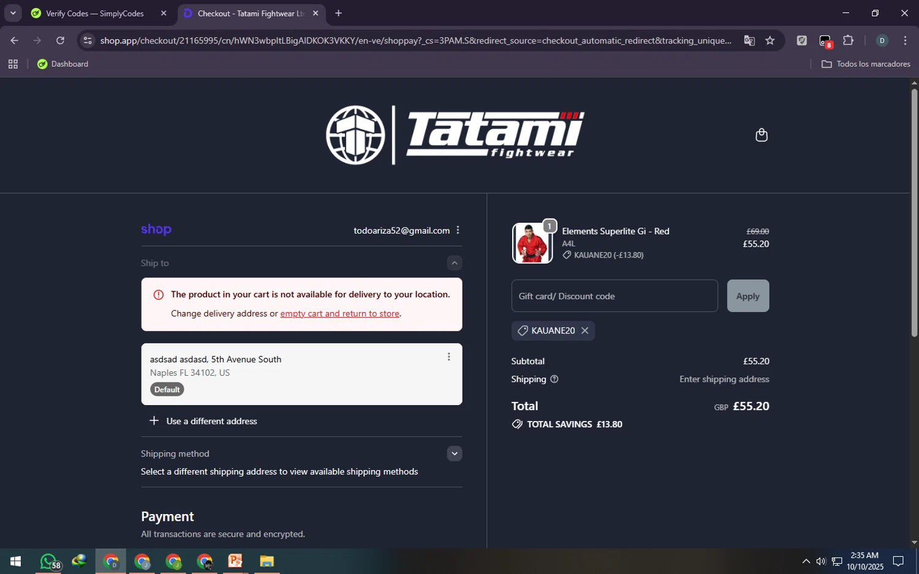Open the shopping bag cart icon
919x574 pixels.
[x=761, y=135]
